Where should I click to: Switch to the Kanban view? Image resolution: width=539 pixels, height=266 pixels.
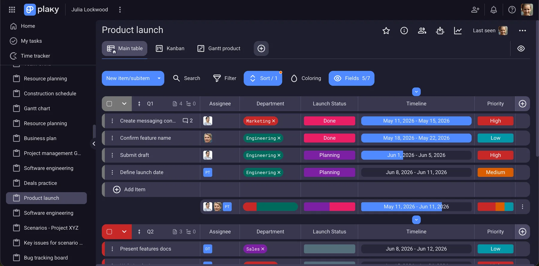[x=170, y=48]
